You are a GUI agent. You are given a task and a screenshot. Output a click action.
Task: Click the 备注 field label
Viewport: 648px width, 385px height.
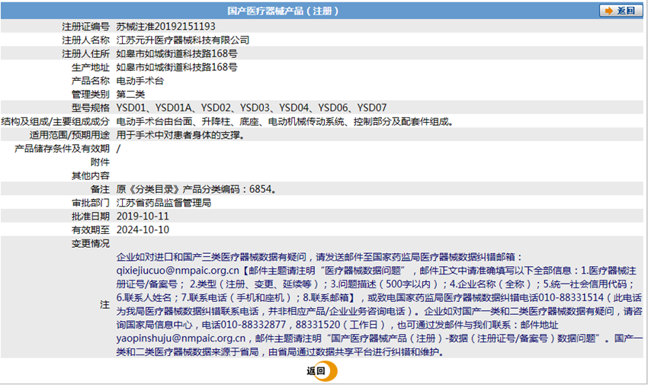coord(100,189)
